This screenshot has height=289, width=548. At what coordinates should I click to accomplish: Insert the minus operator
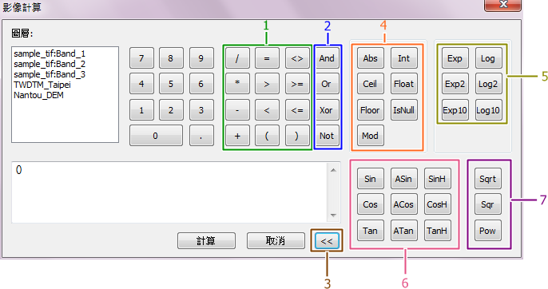[x=237, y=110]
